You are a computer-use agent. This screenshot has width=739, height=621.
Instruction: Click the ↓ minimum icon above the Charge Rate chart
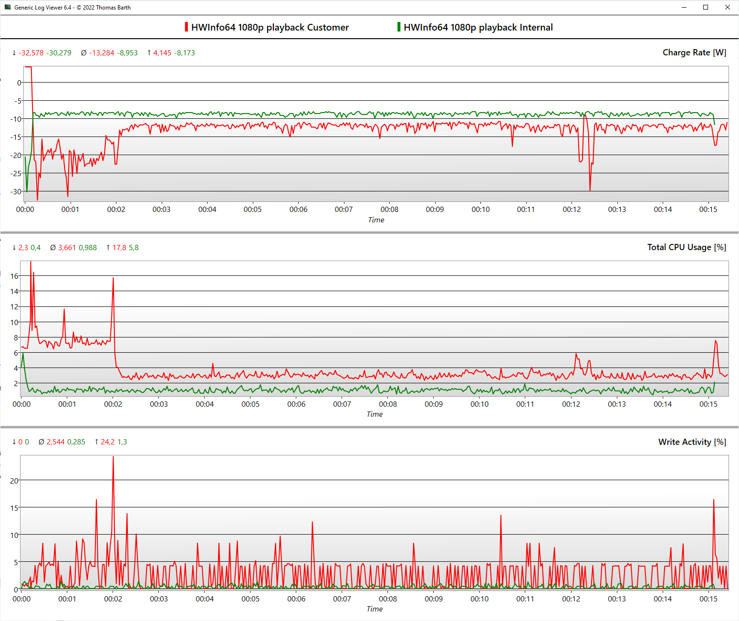(14, 53)
